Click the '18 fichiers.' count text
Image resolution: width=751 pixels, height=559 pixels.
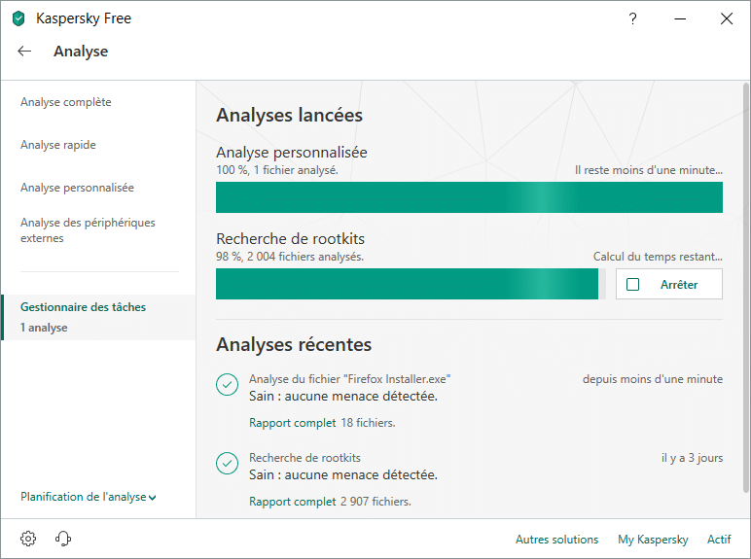coord(368,423)
